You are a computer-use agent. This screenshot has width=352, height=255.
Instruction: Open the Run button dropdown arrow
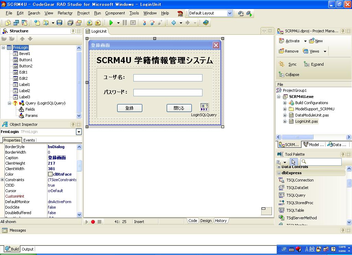coord(118,23)
